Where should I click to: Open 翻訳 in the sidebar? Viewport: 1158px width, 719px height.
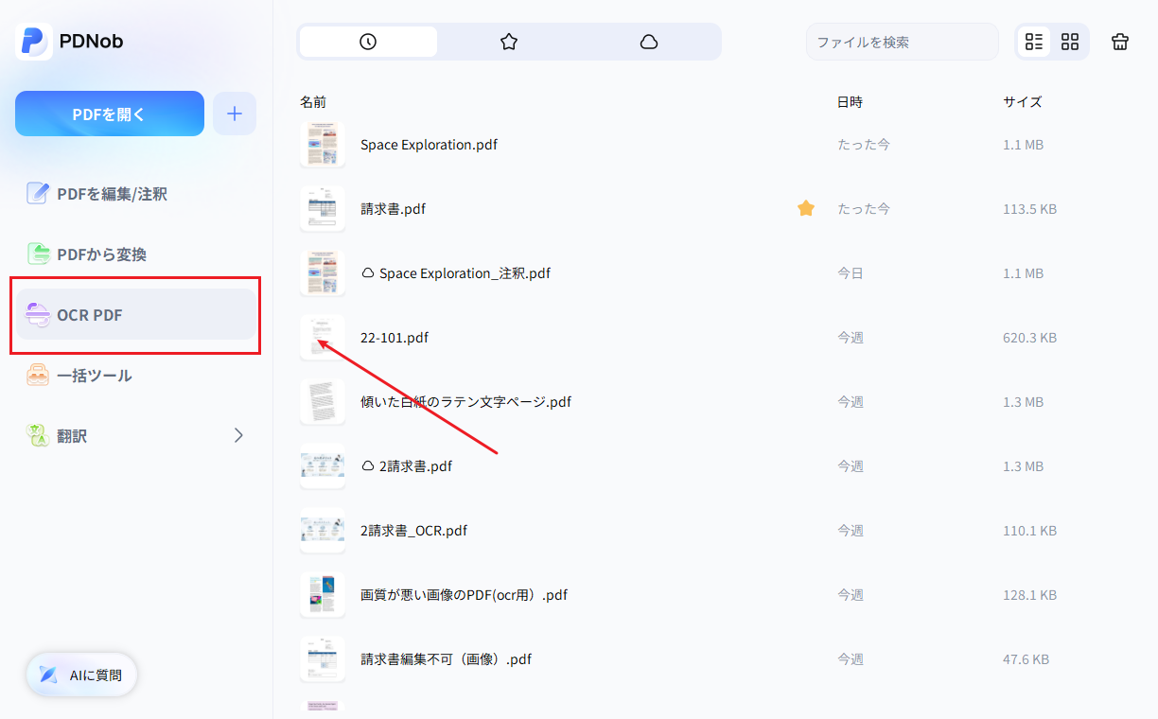click(x=134, y=436)
